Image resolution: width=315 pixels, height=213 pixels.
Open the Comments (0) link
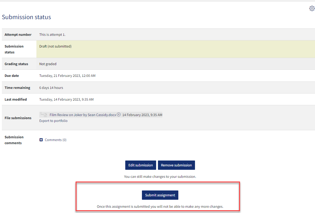point(56,140)
